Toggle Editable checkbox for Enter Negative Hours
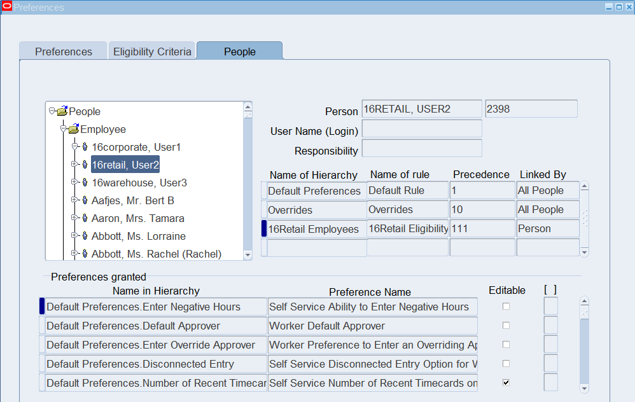 coord(506,307)
